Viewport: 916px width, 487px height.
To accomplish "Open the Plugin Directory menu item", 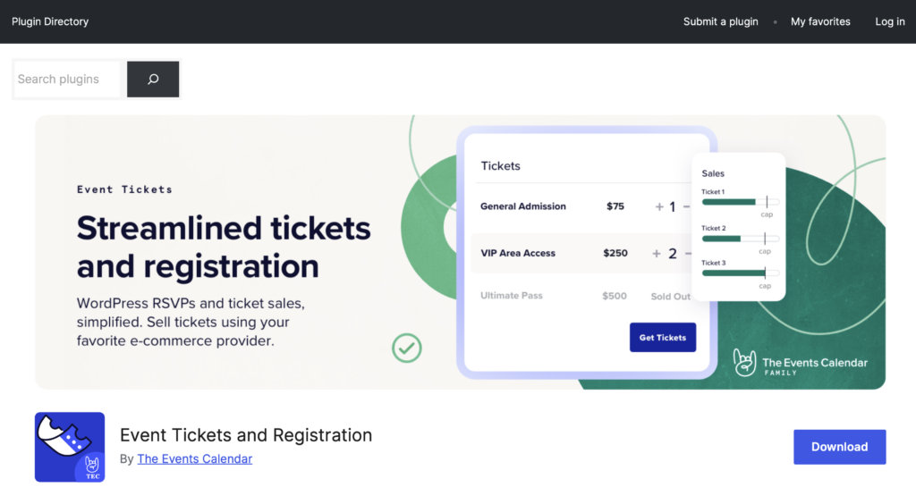I will tap(50, 21).
